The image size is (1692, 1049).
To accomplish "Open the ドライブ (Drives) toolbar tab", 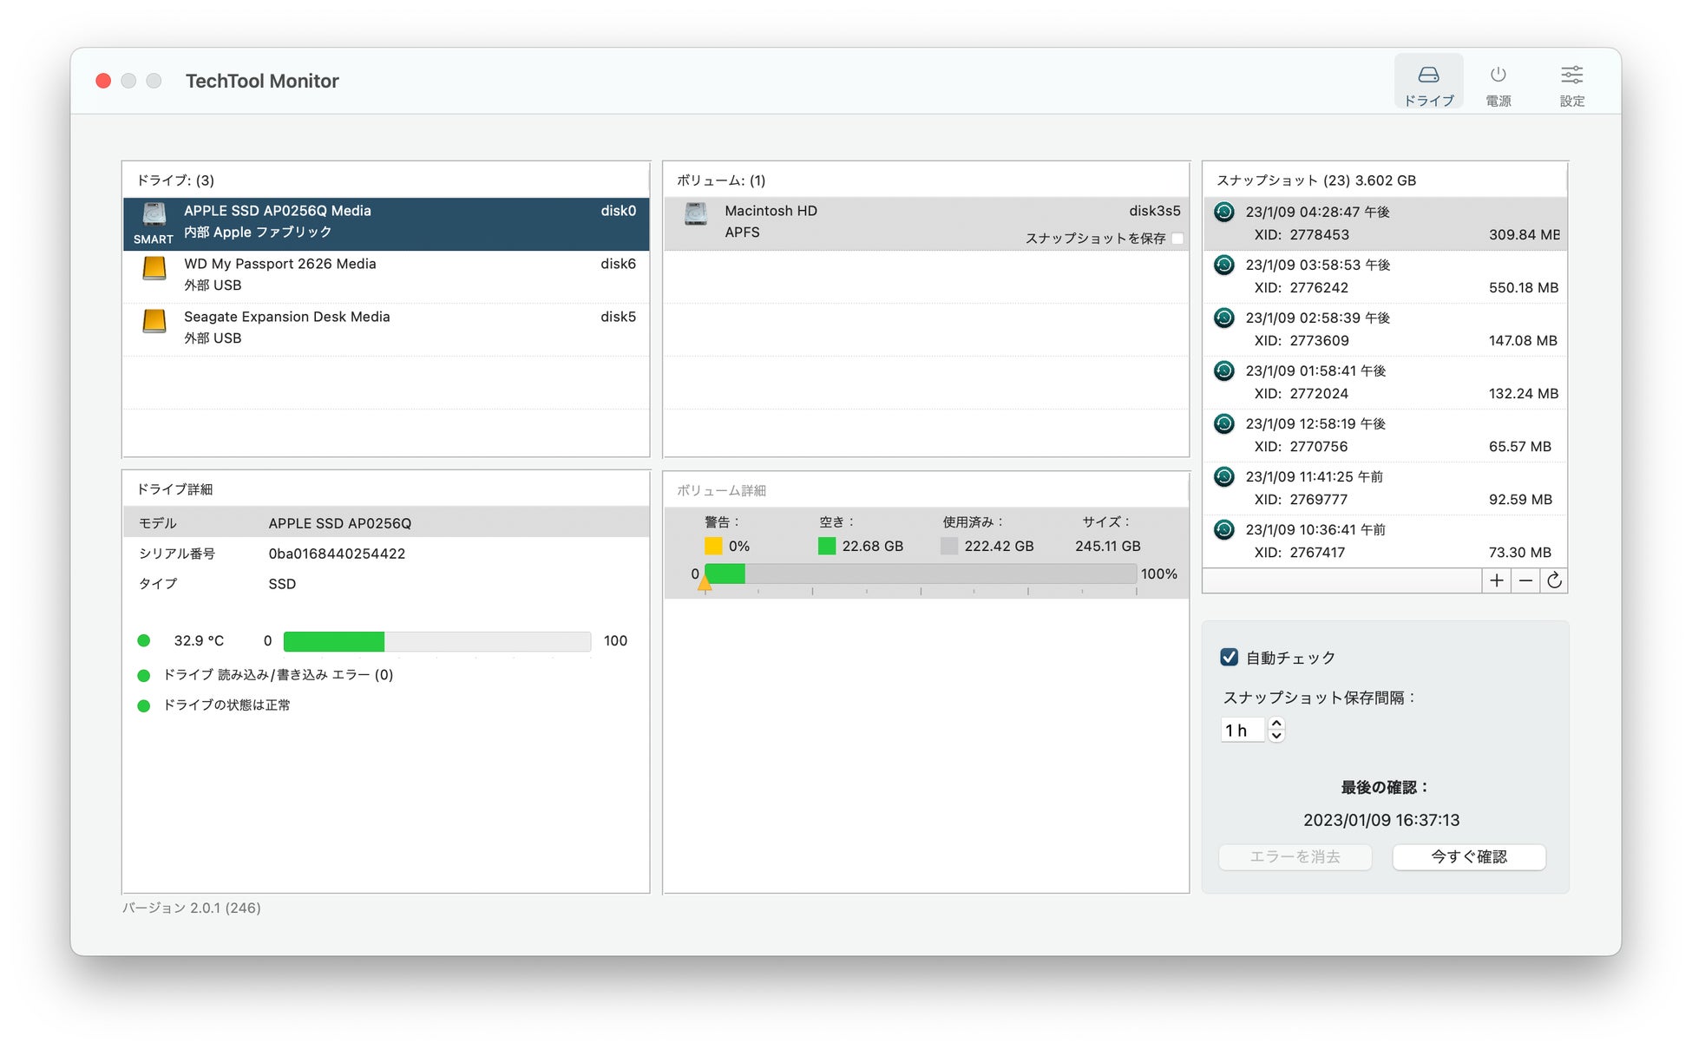I will [1428, 82].
